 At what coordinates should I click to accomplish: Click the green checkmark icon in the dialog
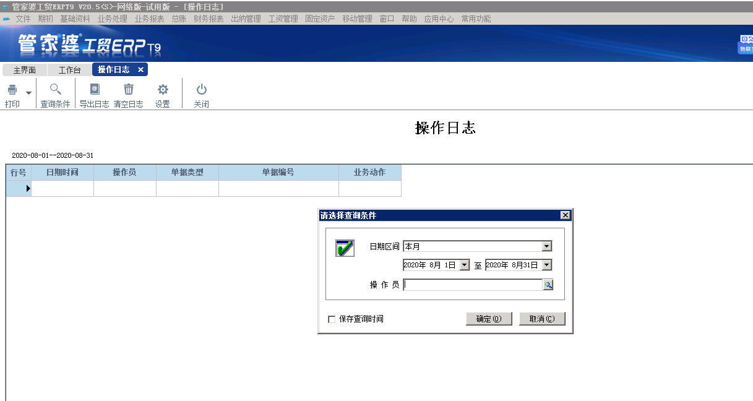345,248
